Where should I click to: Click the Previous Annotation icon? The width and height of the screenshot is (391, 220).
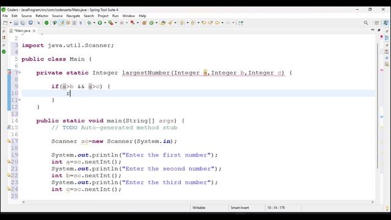(193, 23)
